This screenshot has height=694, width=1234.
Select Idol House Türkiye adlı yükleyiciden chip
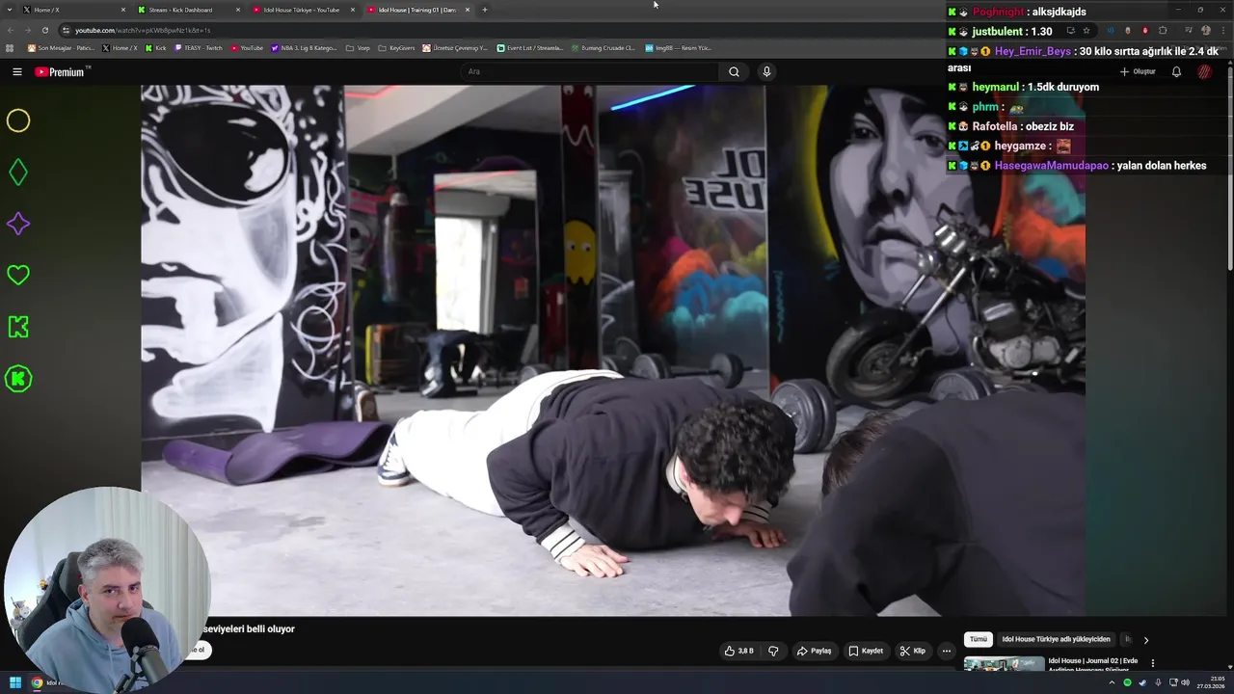pyautogui.click(x=1056, y=639)
